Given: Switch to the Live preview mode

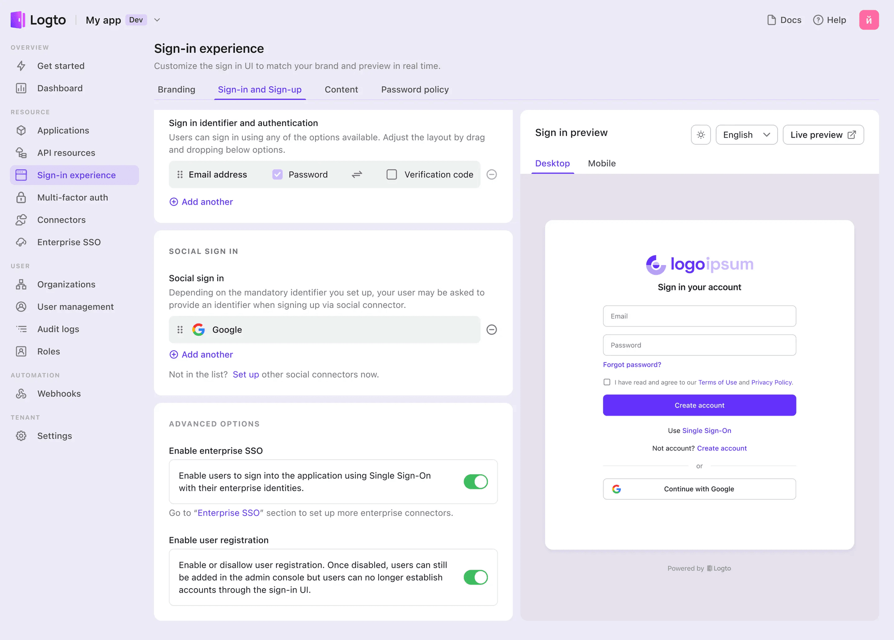Looking at the screenshot, I should click(822, 135).
